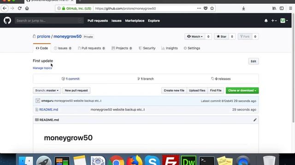This screenshot has height=165, width=295.
Task: Open the Watch dropdown button
Action: point(195,37)
